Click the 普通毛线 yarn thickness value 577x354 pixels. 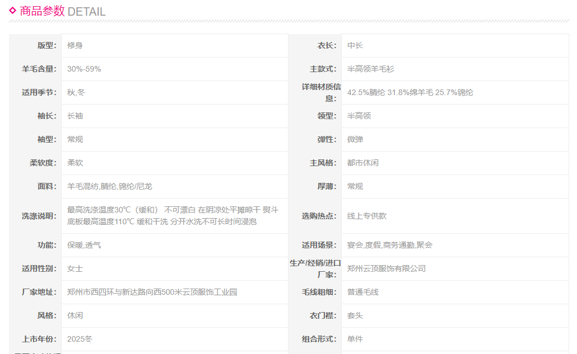click(x=362, y=292)
